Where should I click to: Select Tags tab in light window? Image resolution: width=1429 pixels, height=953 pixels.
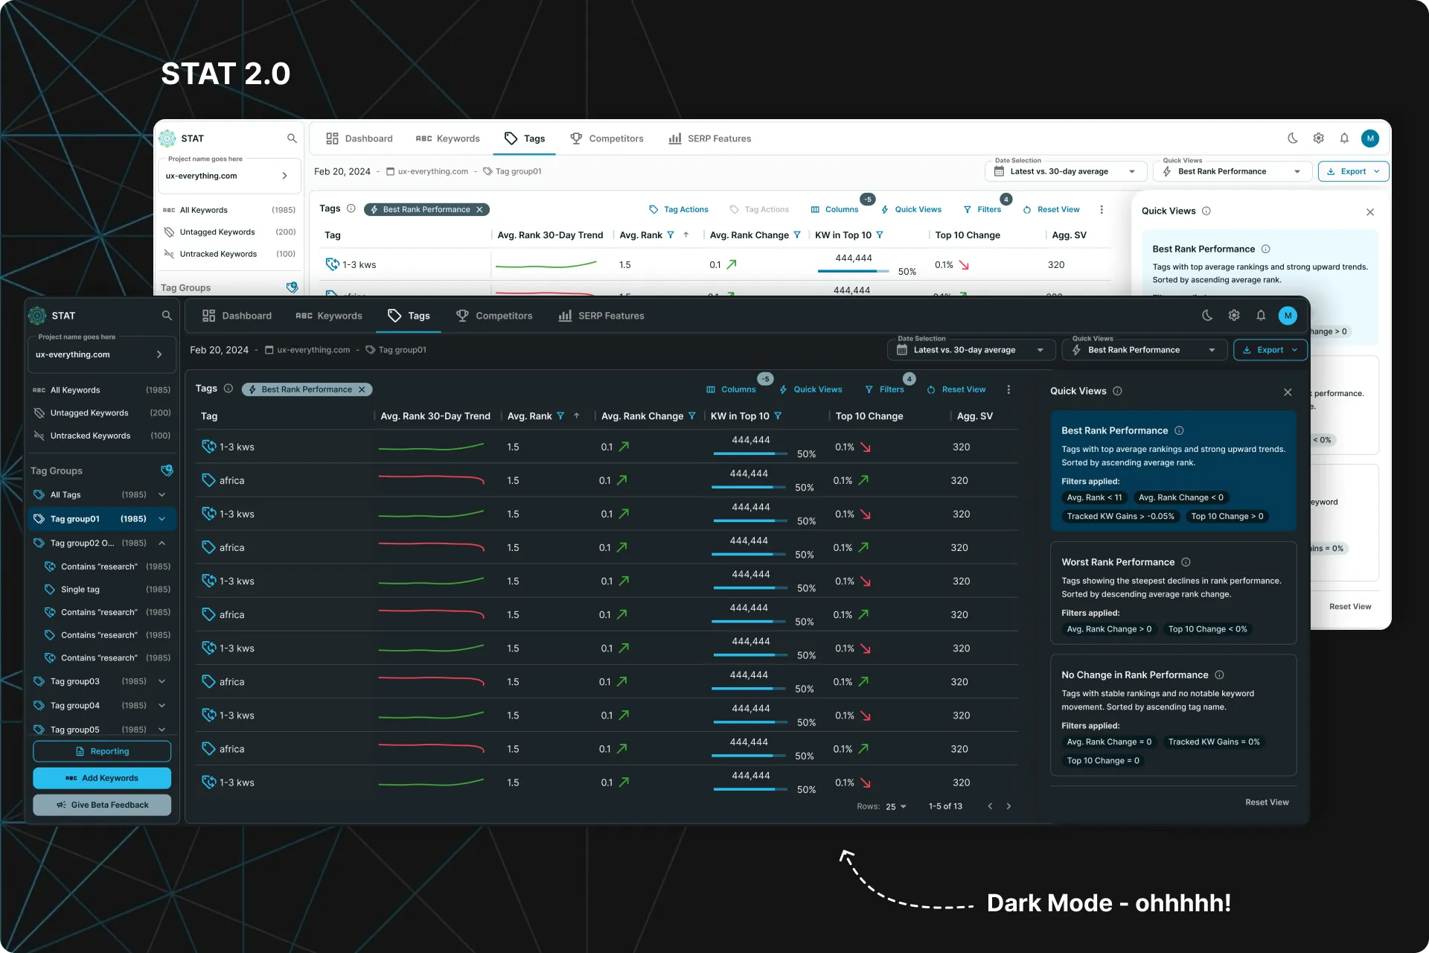coord(525,138)
